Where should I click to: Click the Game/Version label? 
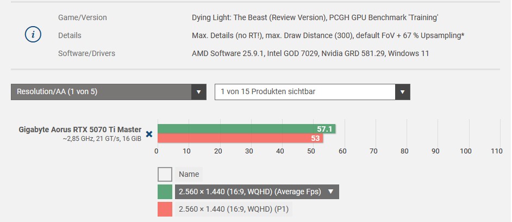click(x=82, y=17)
